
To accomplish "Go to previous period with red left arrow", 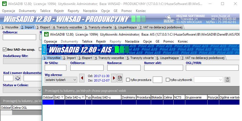I will [x=82, y=78].
